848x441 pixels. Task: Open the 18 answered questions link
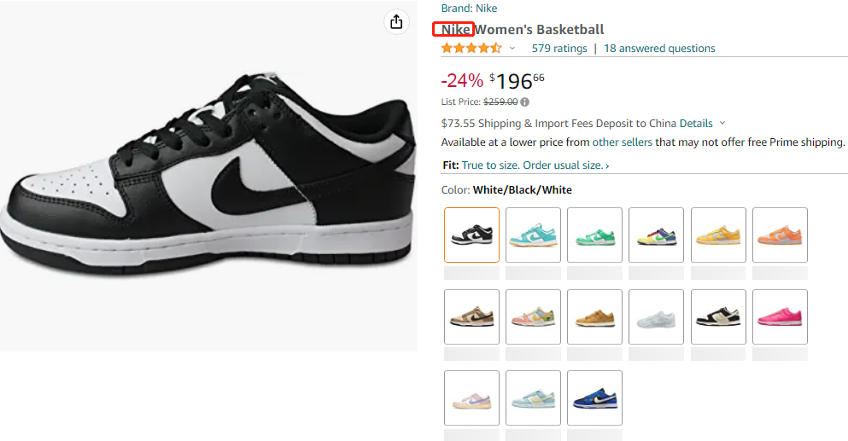(x=659, y=49)
